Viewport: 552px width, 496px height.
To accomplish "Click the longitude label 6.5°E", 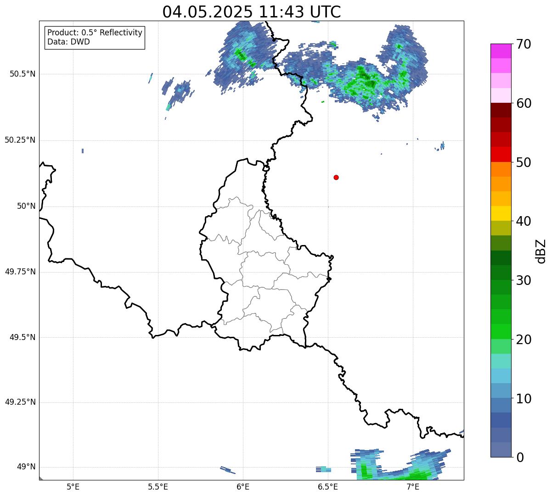I will [328, 486].
